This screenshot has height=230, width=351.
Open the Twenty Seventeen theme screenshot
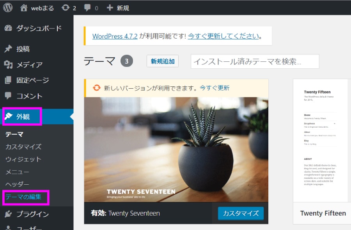pos(176,150)
